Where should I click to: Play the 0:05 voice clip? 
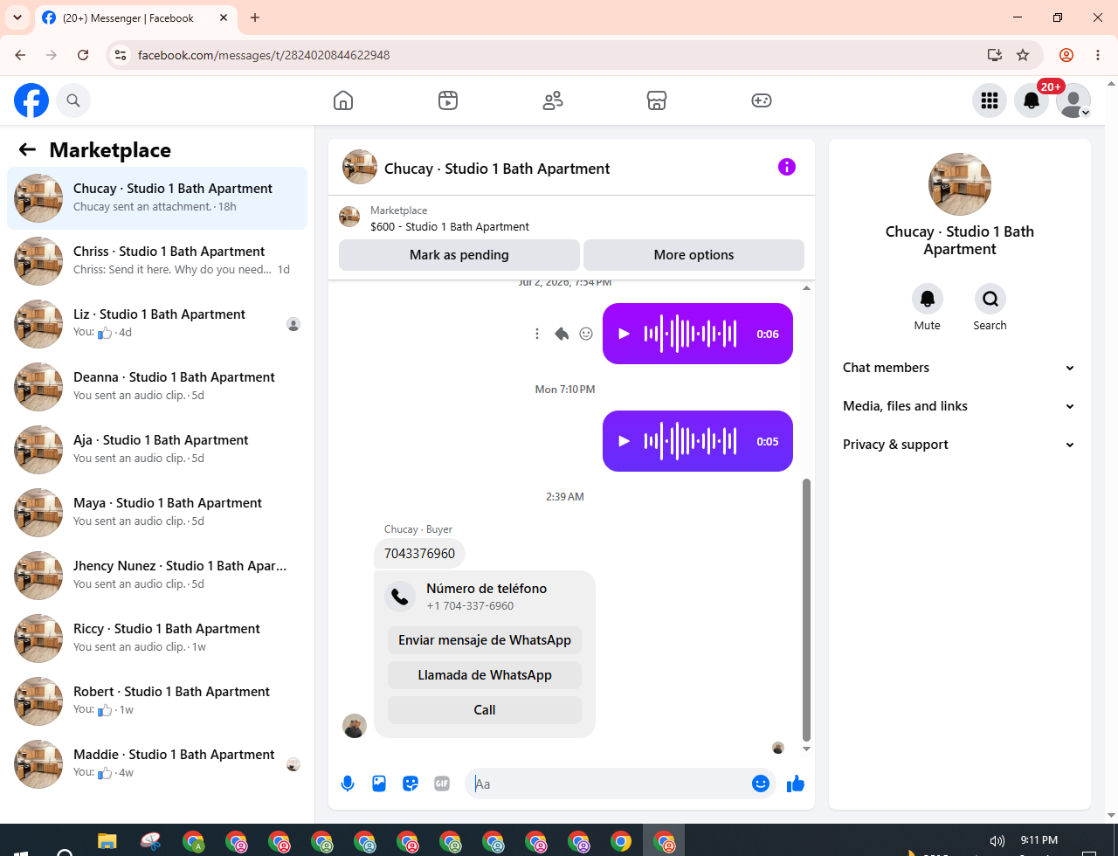pos(624,441)
